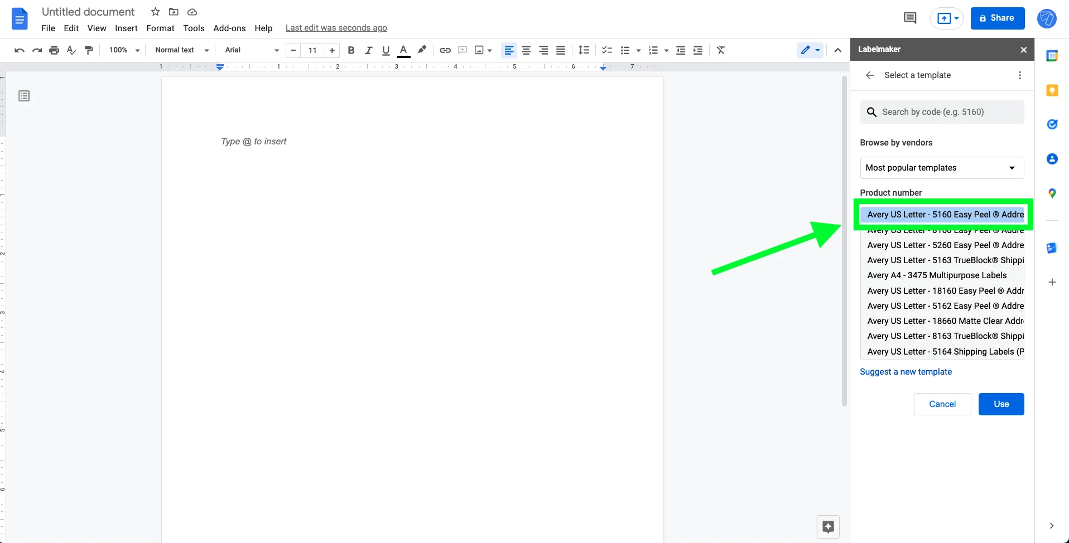
Task: Add a comment icon in toolbar
Action: click(x=462, y=50)
